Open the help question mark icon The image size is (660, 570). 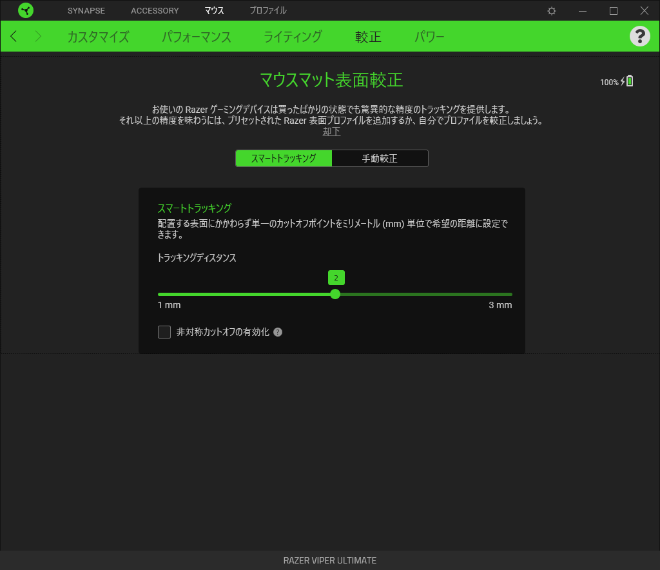[x=639, y=36]
